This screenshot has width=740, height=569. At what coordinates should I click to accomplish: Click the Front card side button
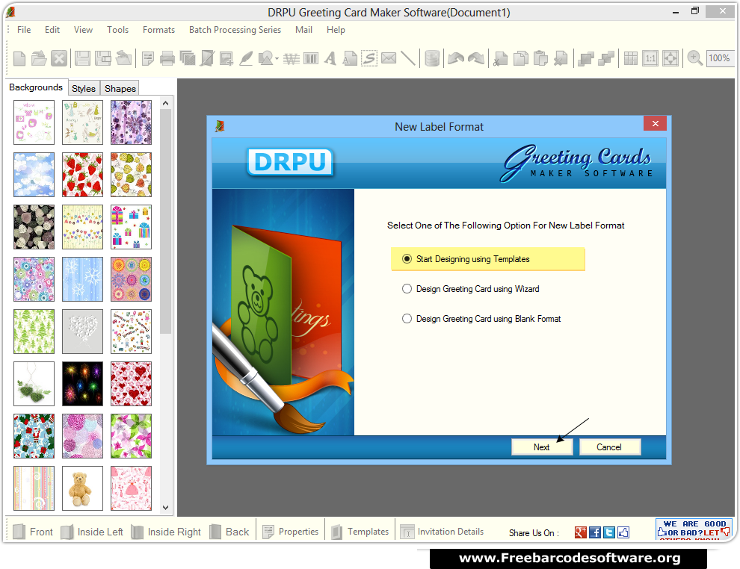[x=33, y=532]
